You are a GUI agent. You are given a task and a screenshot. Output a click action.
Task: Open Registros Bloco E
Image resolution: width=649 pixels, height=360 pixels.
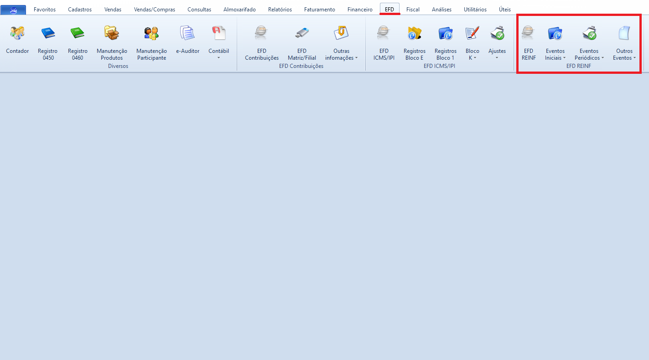click(x=414, y=34)
